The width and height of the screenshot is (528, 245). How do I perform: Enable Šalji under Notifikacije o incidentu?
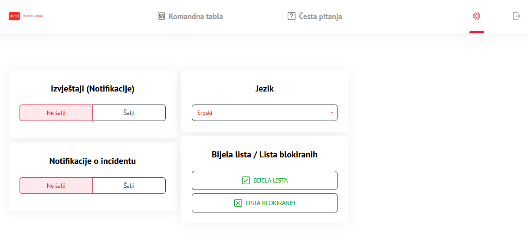[129, 186]
